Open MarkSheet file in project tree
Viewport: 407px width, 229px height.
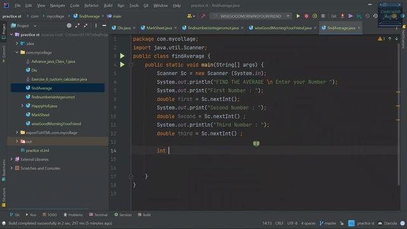40,114
